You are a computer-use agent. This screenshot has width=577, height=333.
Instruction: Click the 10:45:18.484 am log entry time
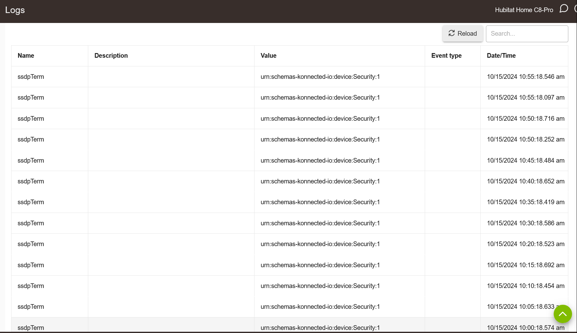pos(525,160)
